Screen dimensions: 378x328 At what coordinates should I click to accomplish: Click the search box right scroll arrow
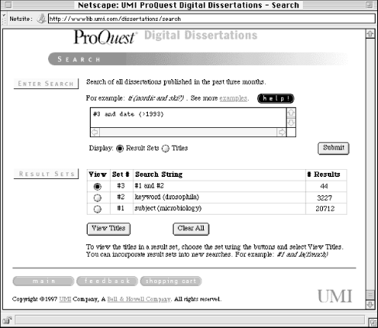pos(281,133)
